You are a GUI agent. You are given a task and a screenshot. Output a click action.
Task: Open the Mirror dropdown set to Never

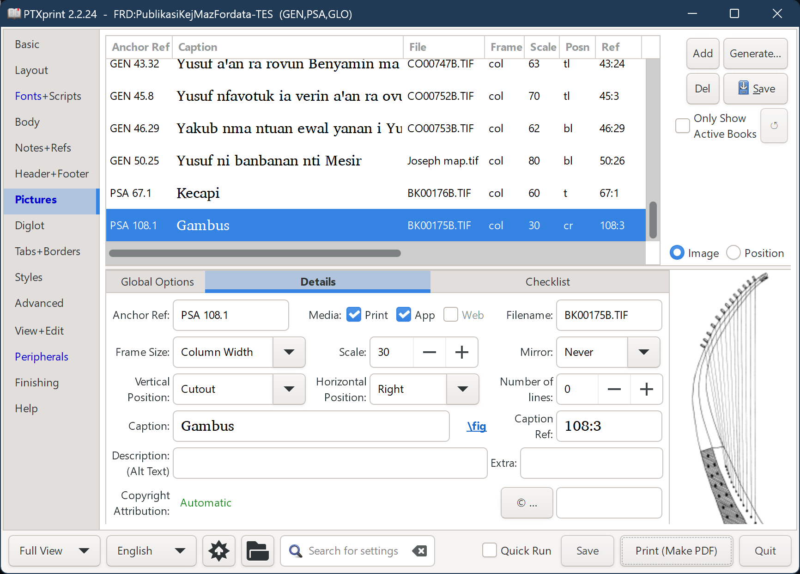[643, 352]
